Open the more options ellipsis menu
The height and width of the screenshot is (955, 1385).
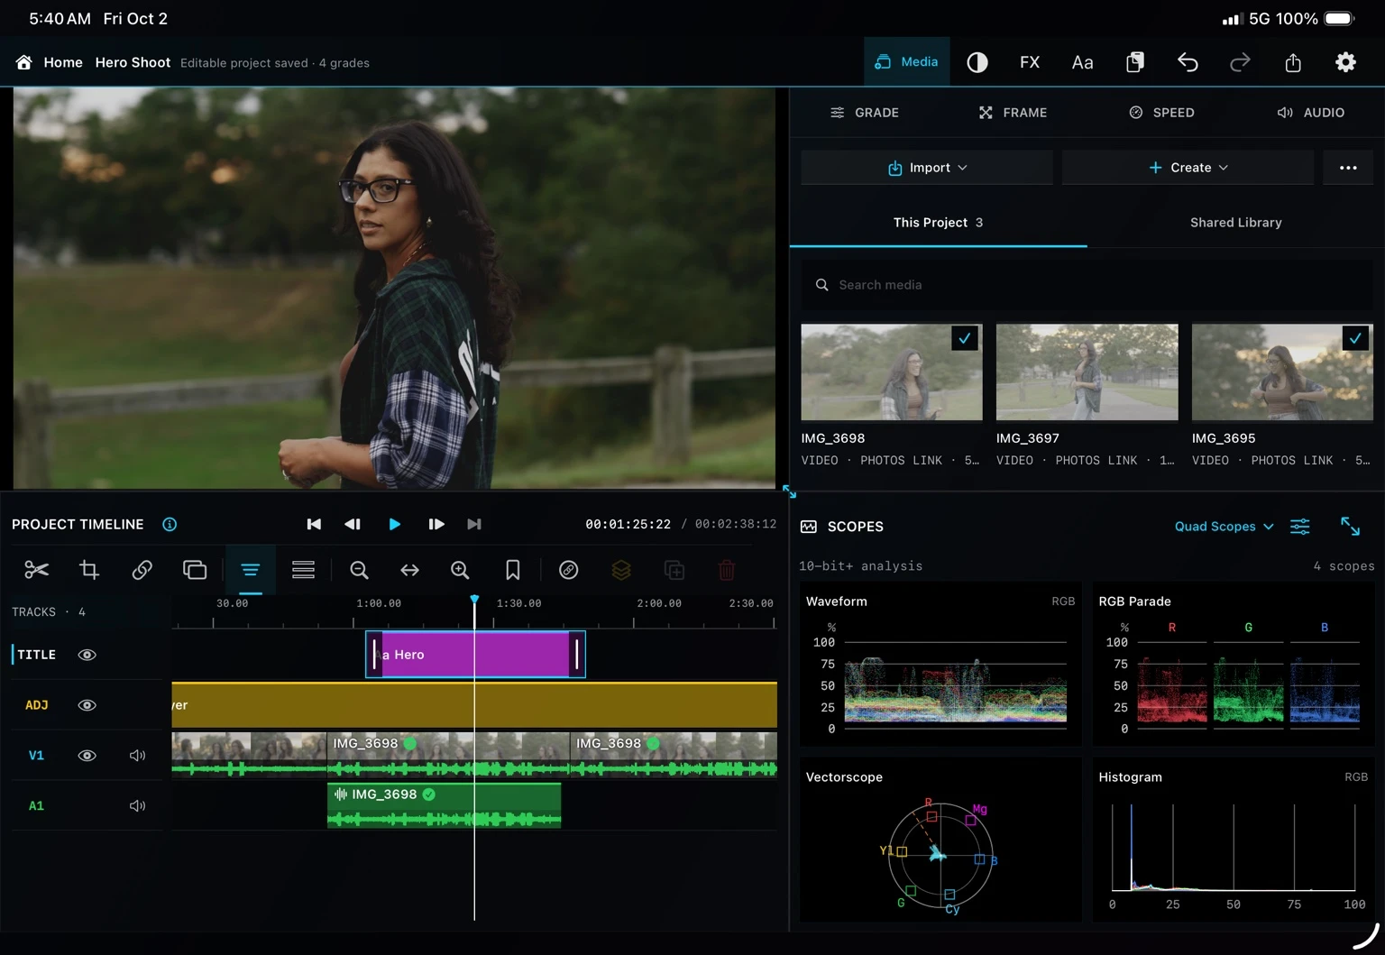tap(1348, 168)
